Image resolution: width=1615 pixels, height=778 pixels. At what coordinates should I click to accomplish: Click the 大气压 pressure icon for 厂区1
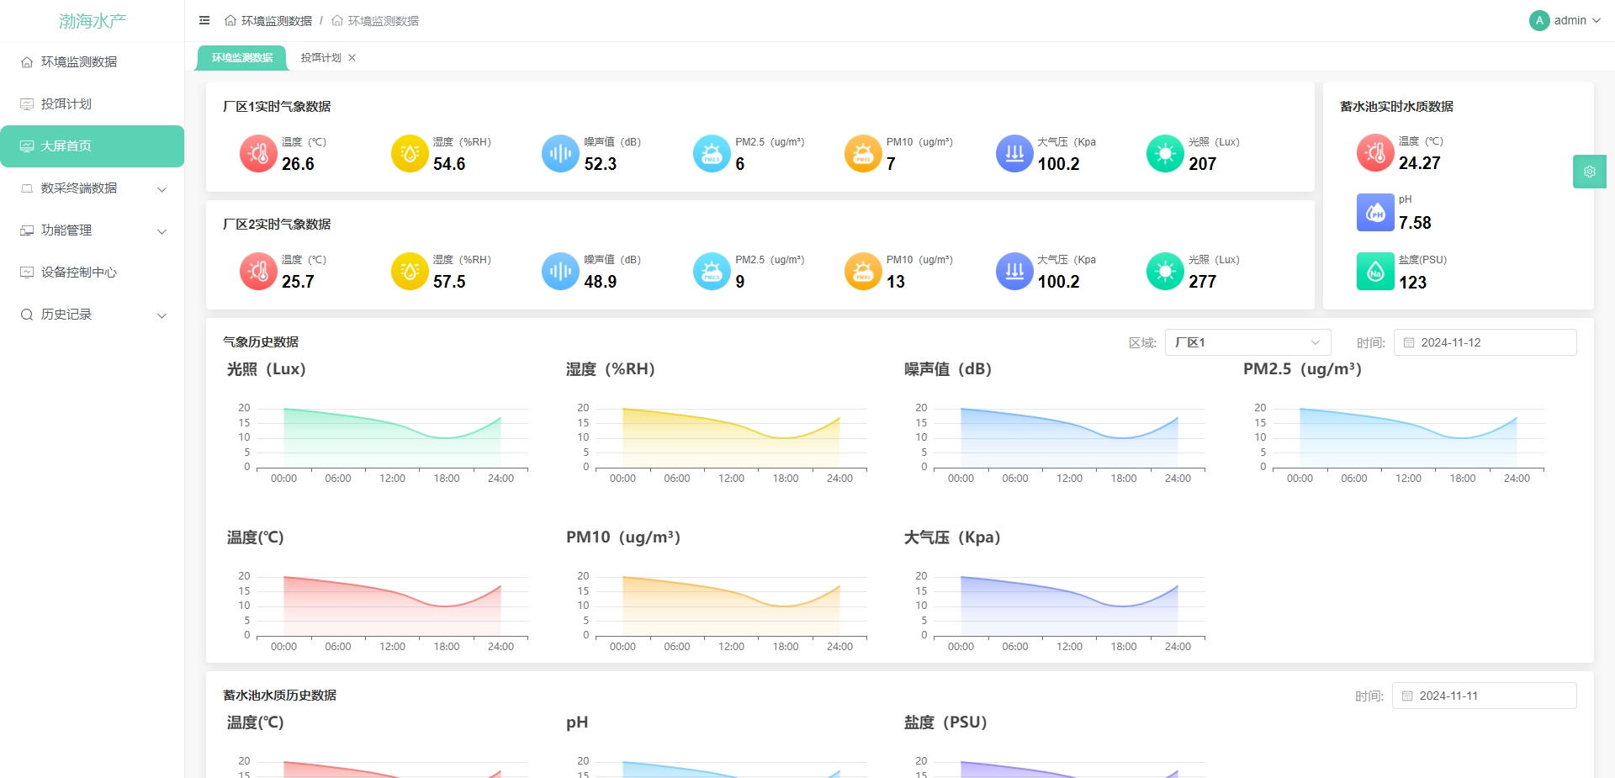click(x=1014, y=154)
